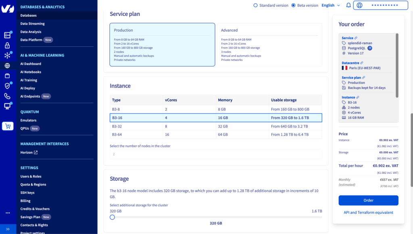Expand the sidebar with double-chevron button
The image size is (413, 234).
pos(8,229)
